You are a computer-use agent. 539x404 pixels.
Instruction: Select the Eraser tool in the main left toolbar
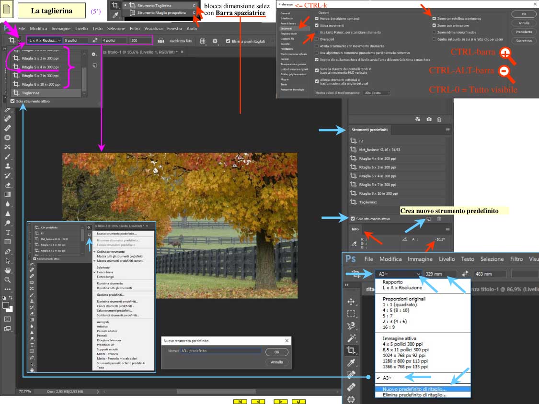(x=8, y=185)
